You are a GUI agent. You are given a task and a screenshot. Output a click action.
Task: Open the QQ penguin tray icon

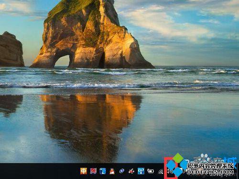(x=112, y=171)
